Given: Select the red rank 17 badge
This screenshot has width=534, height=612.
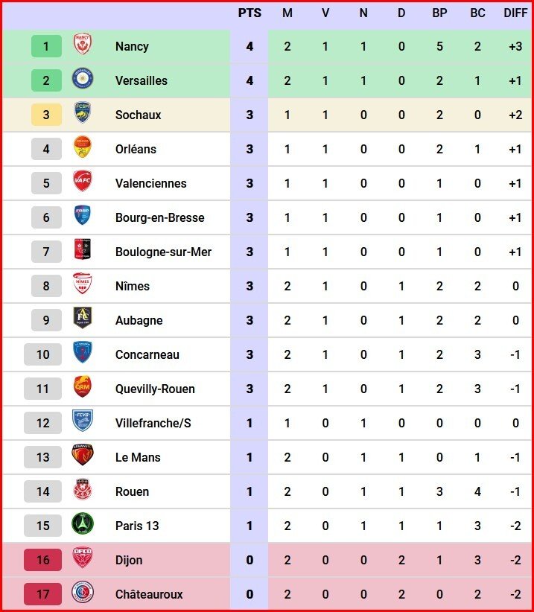Looking at the screenshot, I should point(42,594).
